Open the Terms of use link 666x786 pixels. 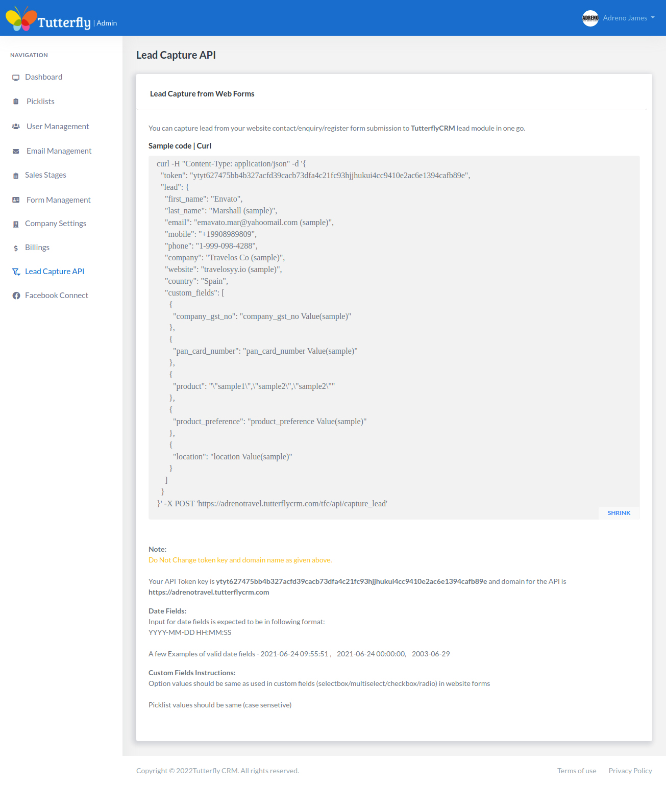click(576, 771)
